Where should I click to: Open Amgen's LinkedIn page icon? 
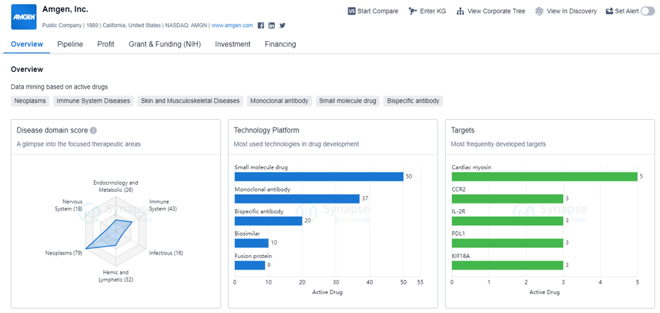pos(271,25)
